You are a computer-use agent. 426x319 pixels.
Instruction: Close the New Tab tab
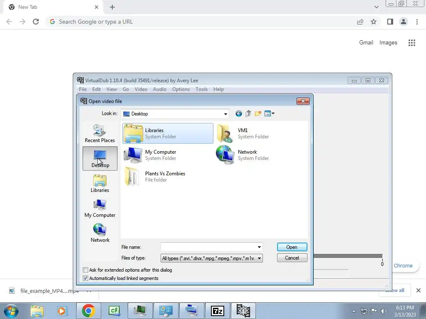point(97,7)
